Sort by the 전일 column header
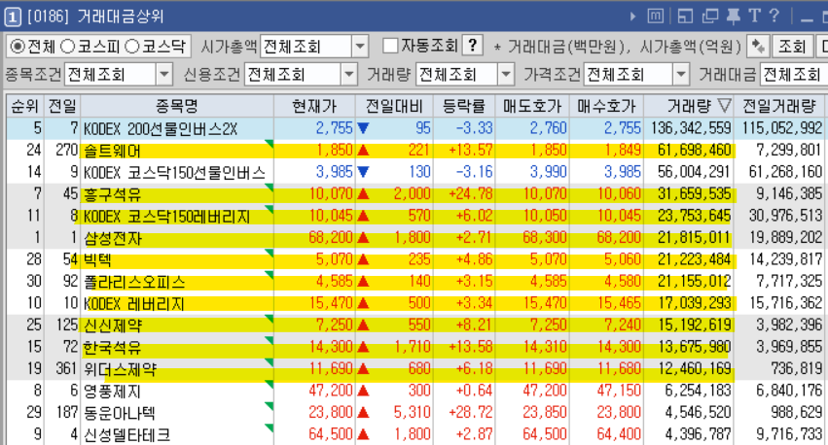The width and height of the screenshot is (828, 445). (x=61, y=106)
